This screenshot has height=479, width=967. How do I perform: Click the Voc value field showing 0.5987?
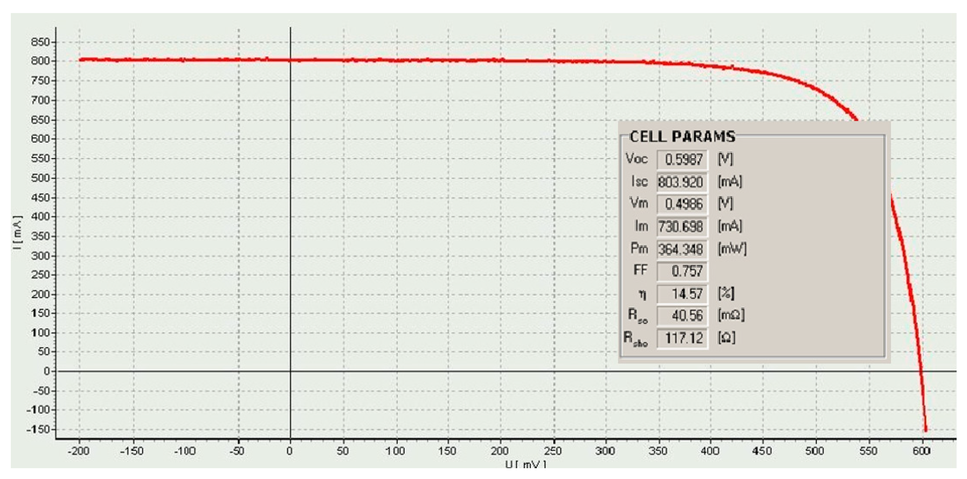tap(682, 160)
